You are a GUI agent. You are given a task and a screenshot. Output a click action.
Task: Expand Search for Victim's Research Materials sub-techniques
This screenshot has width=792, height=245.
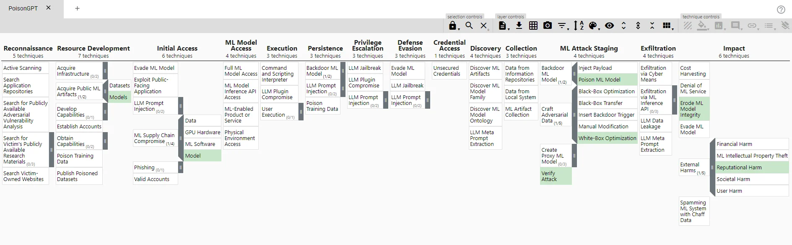pyautogui.click(x=52, y=150)
